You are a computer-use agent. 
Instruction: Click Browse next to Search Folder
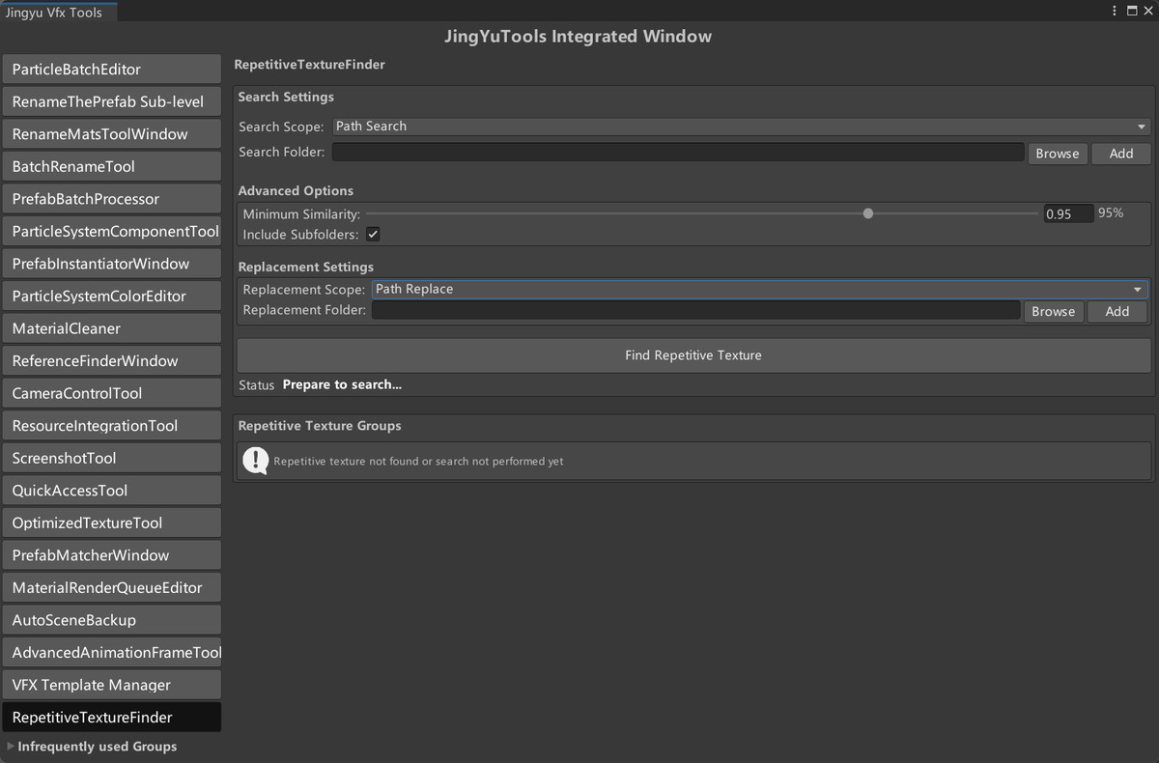pos(1058,154)
